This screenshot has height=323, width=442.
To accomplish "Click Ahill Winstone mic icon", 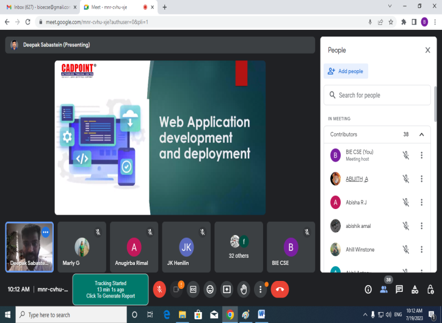I will click(x=405, y=249).
